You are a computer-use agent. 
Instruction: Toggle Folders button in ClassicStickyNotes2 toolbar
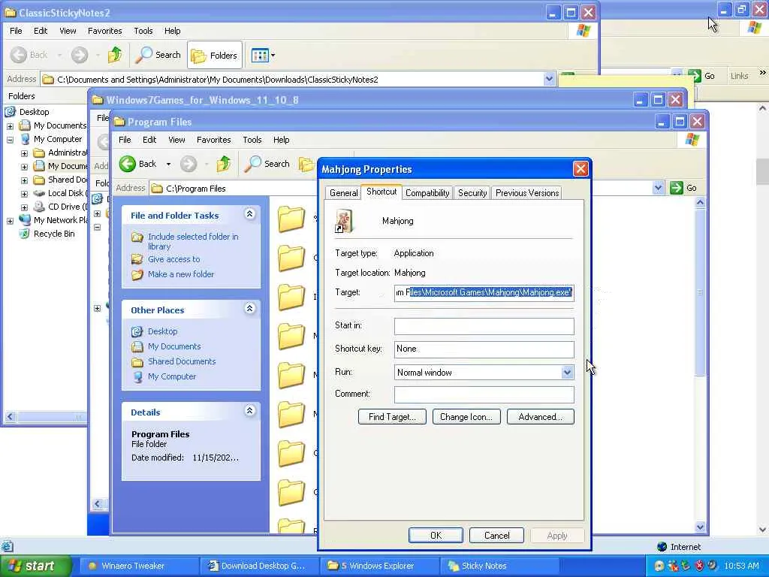tap(214, 55)
